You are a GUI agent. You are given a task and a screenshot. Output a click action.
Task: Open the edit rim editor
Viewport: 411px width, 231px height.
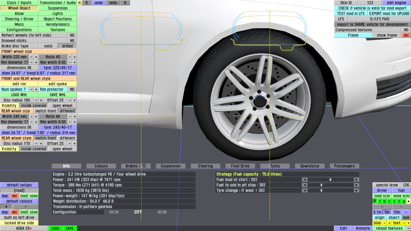[19, 84]
